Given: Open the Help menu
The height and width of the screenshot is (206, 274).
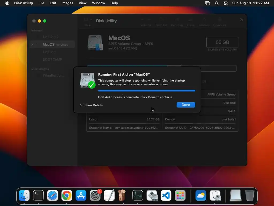Looking at the screenshot, I should (x=114, y=3).
